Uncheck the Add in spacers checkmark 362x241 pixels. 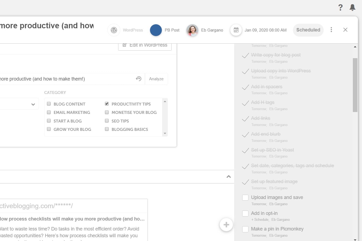click(x=245, y=87)
